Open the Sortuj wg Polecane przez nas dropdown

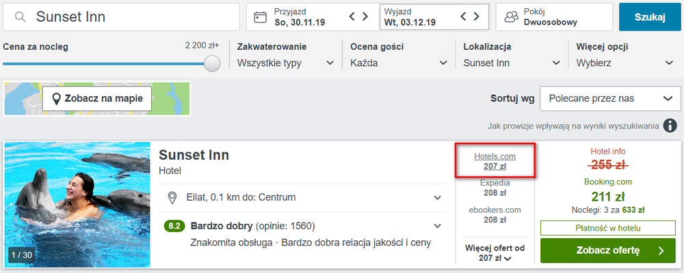pos(611,98)
